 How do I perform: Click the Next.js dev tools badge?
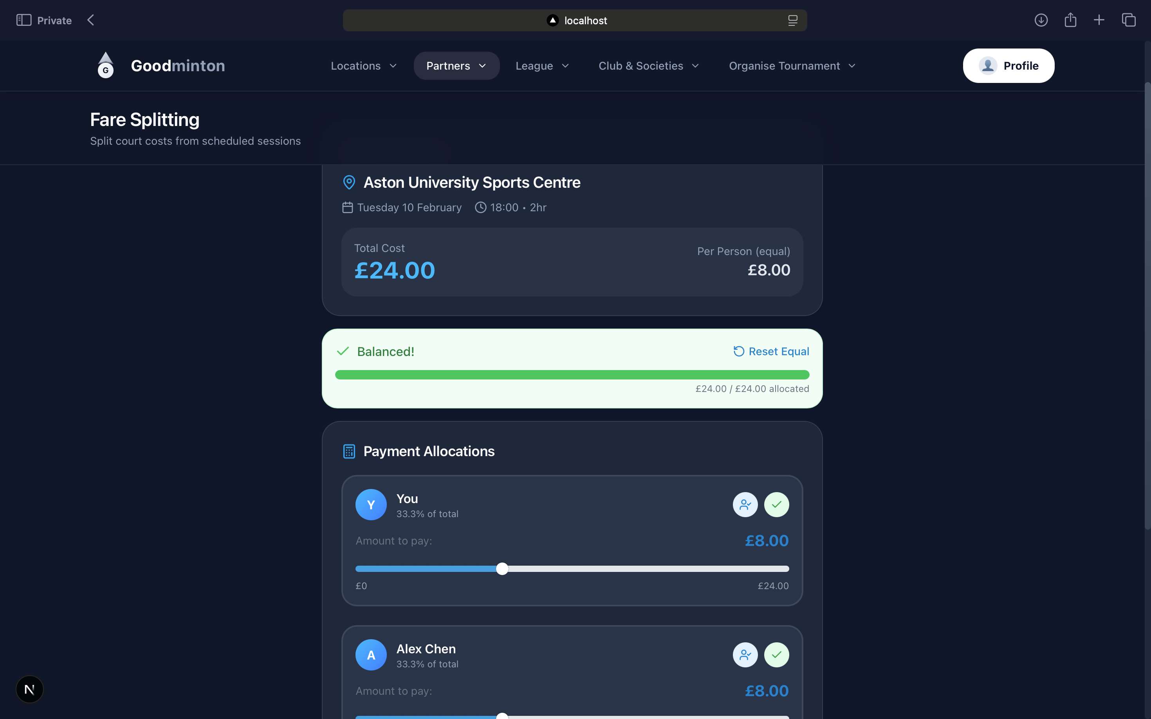(29, 689)
